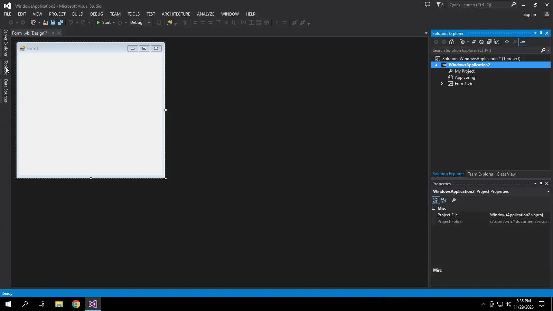Click the Alphabetical sort icon in Properties

click(444, 200)
